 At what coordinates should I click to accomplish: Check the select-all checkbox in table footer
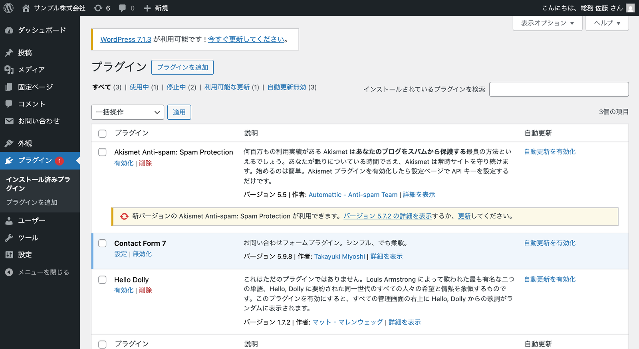tap(102, 344)
